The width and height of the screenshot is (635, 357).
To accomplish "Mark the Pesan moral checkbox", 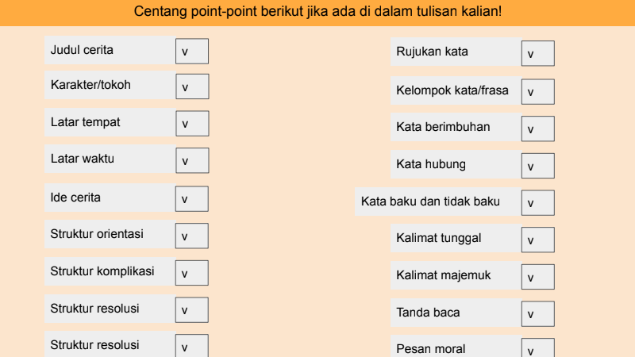I will (x=537, y=350).
